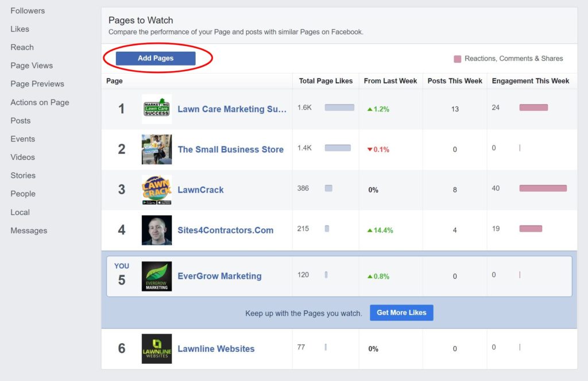Click the From Last Week column header
Screen dimensions: 588x381
(x=390, y=81)
